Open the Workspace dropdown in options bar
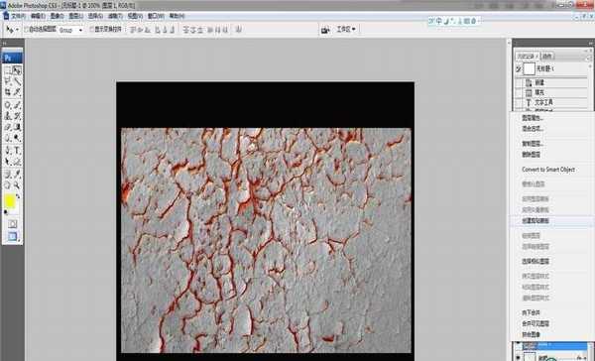Screen dimensions: 595x361 pos(346,29)
